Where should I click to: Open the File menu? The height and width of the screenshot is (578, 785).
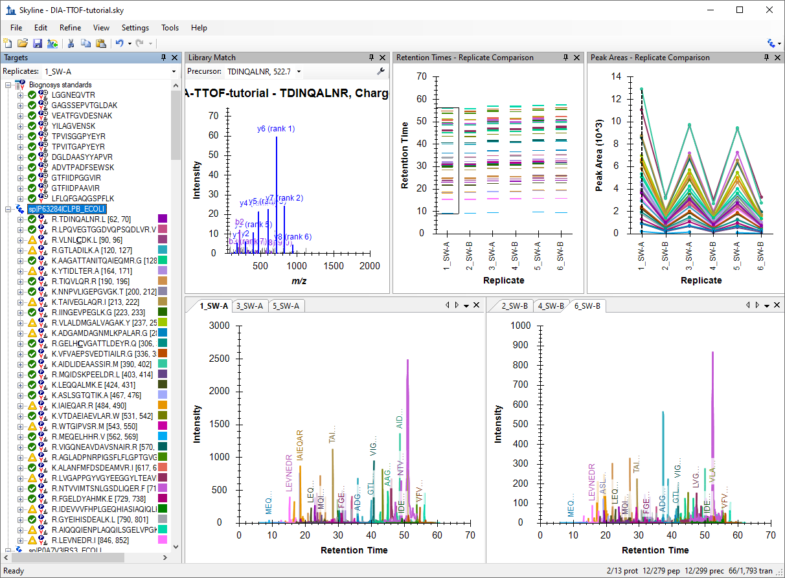(x=16, y=28)
